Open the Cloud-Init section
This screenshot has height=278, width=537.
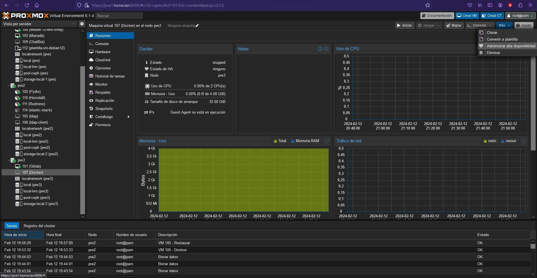click(110, 60)
